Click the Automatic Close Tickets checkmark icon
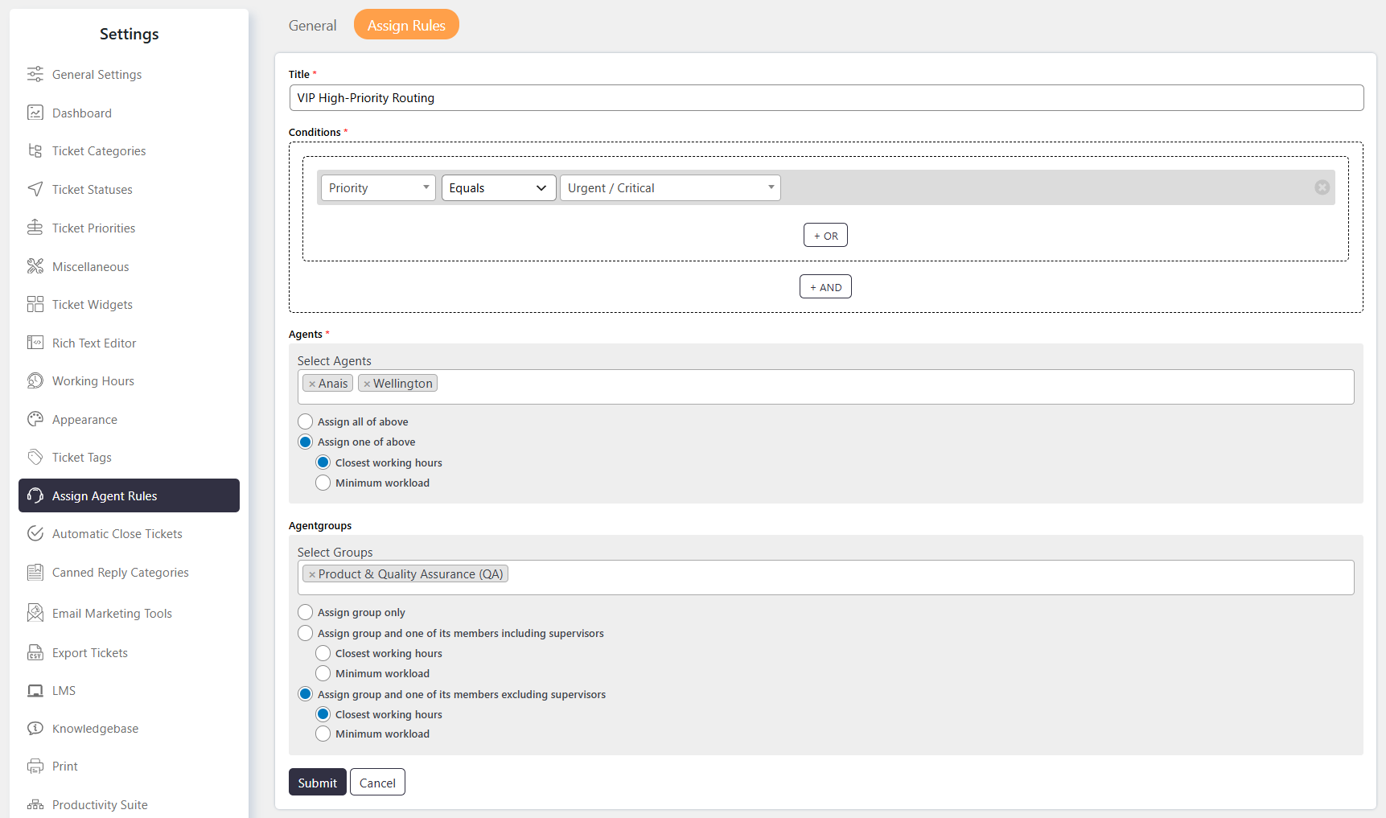The height and width of the screenshot is (818, 1386). [35, 533]
